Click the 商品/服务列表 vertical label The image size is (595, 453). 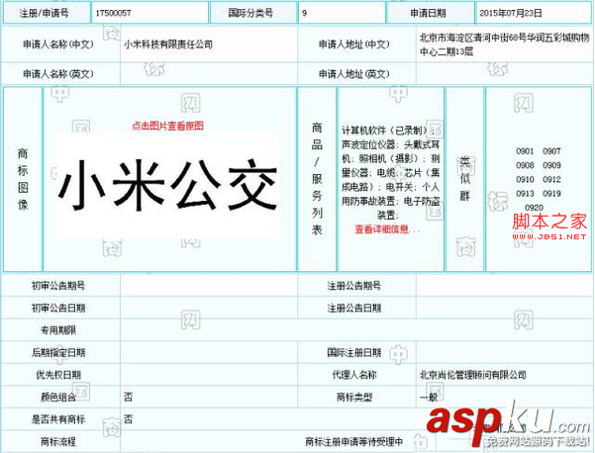coord(317,179)
